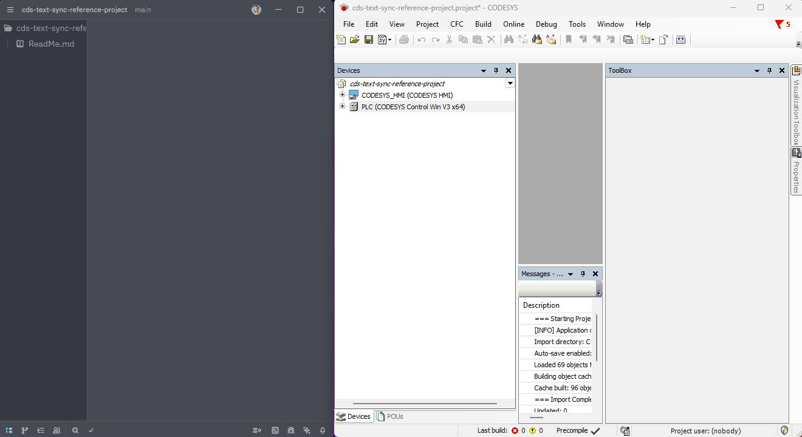Click the Next Bookmark icon
The height and width of the screenshot is (437, 802).
597,39
